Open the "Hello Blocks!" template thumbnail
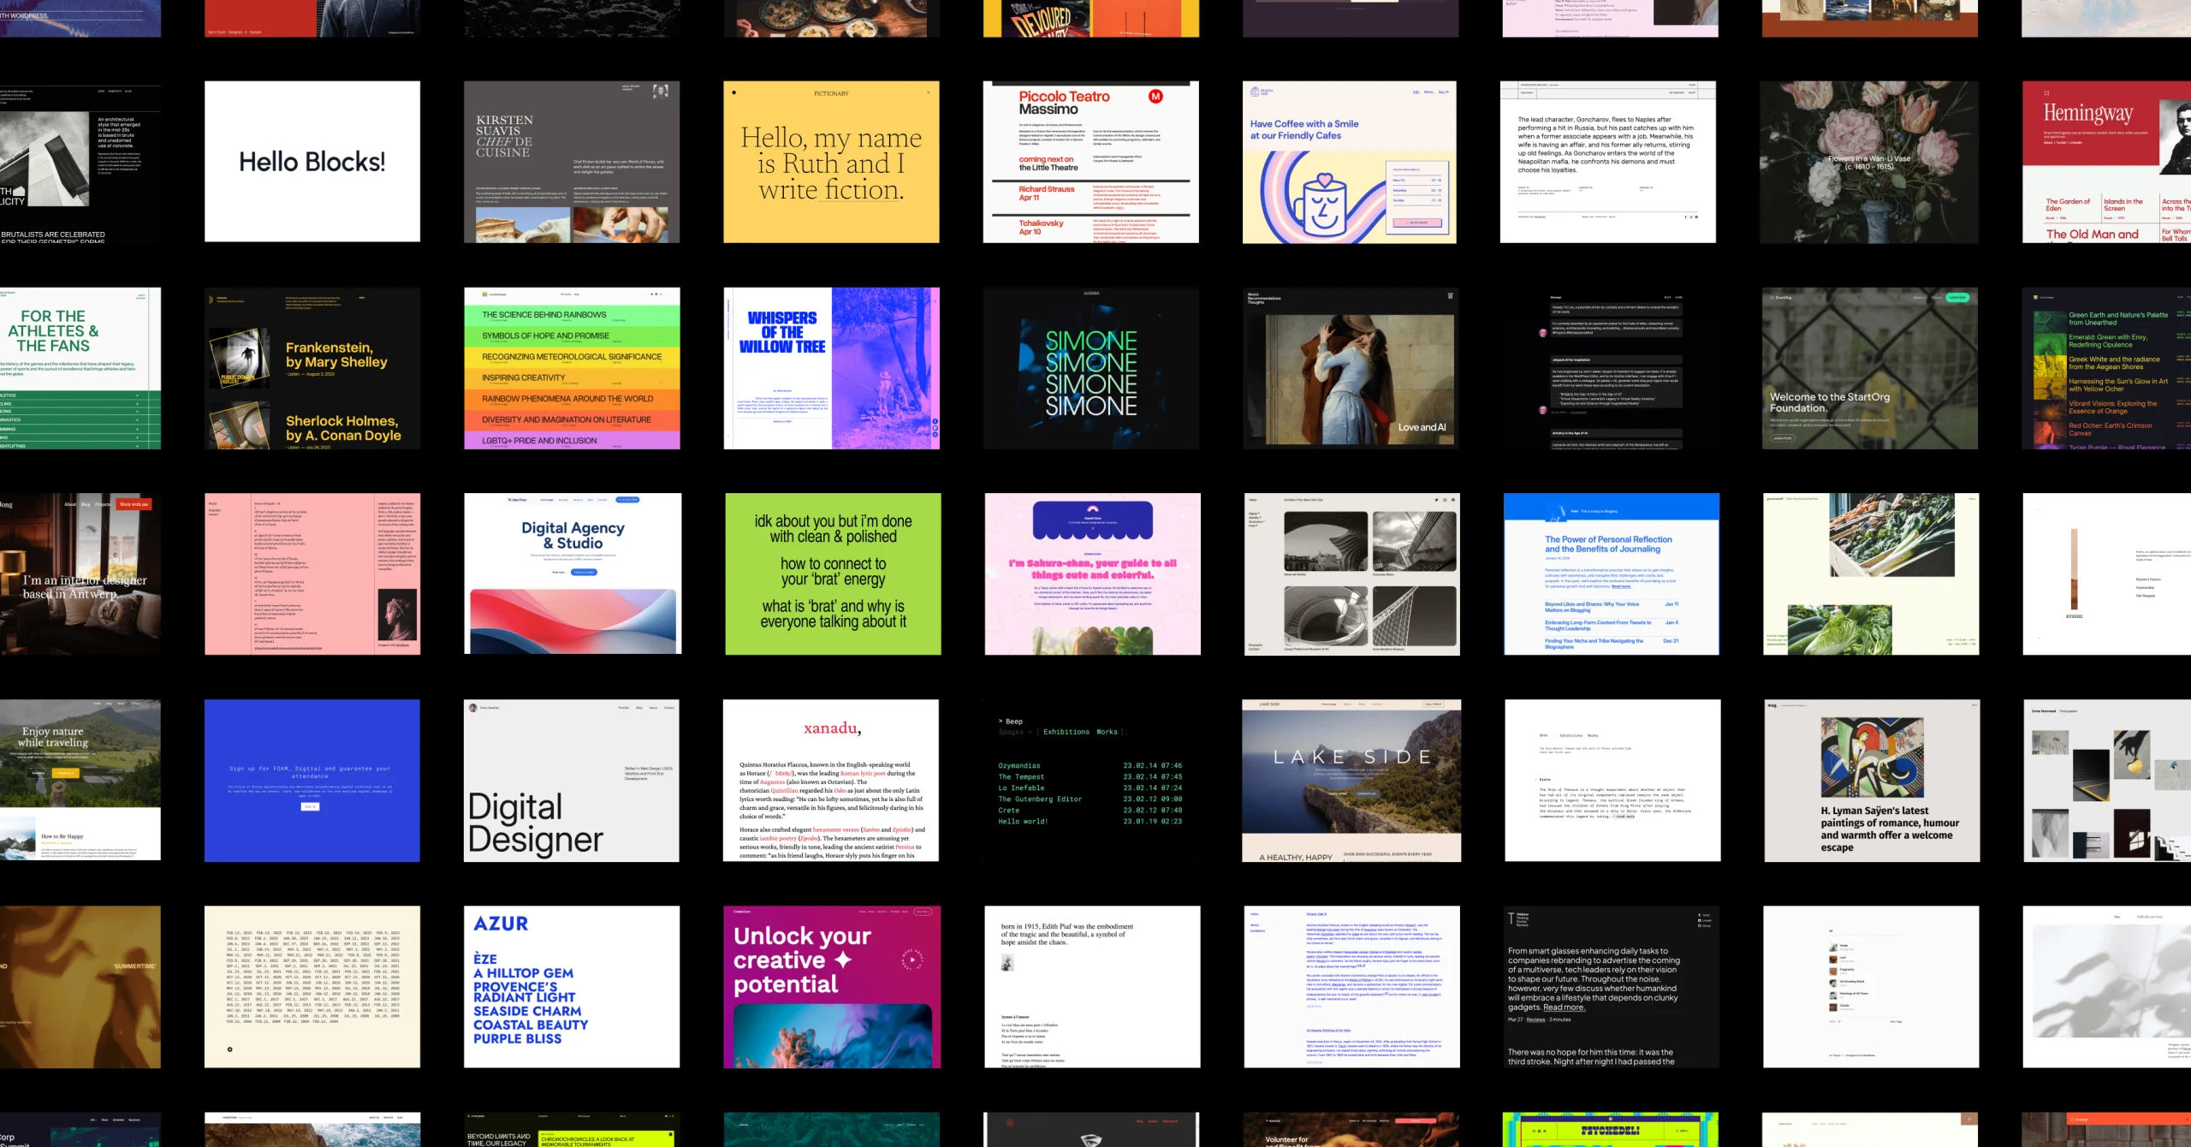 pos(312,161)
